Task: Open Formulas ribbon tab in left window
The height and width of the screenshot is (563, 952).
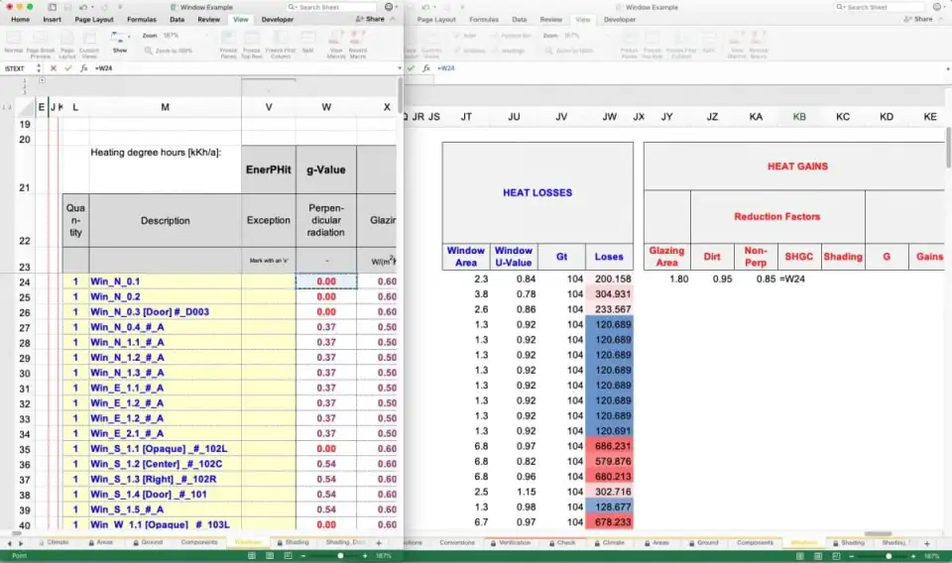Action: pyautogui.click(x=142, y=19)
